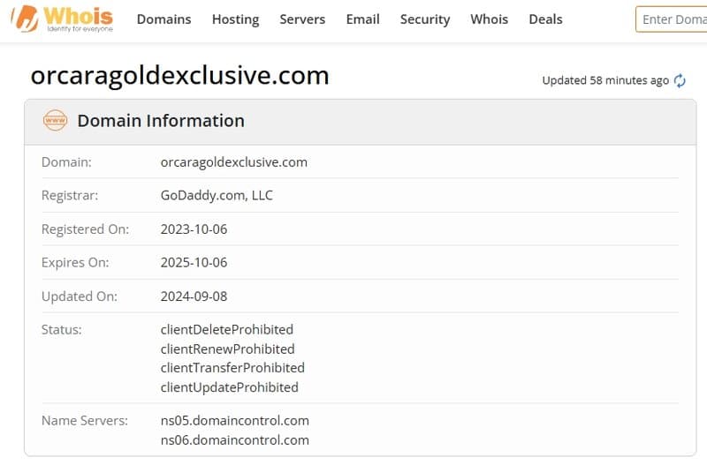Click the registrar value GoDaddy.com, LLC
Image resolution: width=707 pixels, height=465 pixels.
pos(217,195)
